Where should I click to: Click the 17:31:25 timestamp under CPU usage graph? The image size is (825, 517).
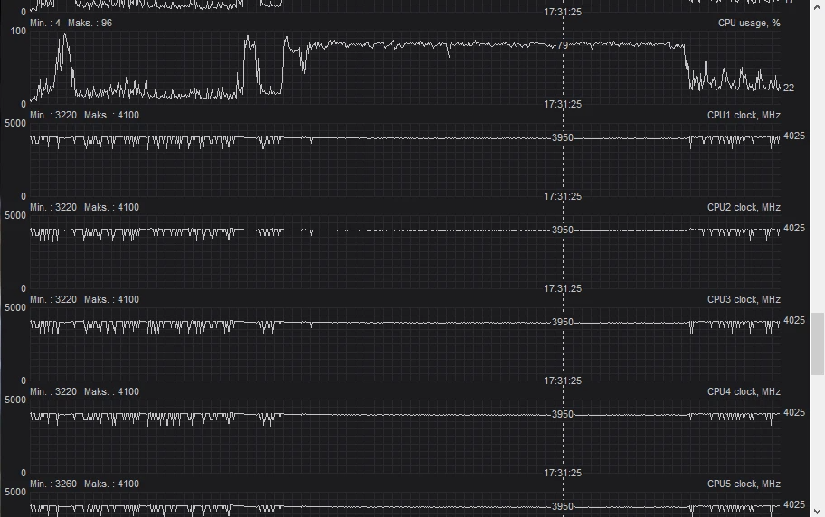pyautogui.click(x=563, y=104)
